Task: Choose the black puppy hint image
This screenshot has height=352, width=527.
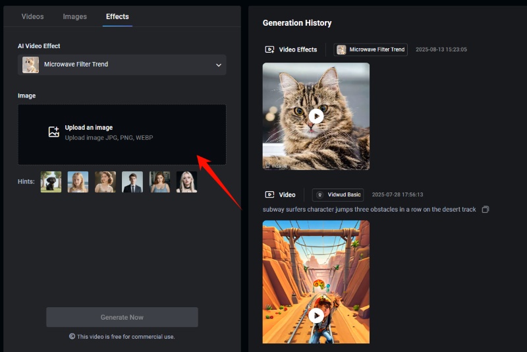Action: [x=51, y=182]
